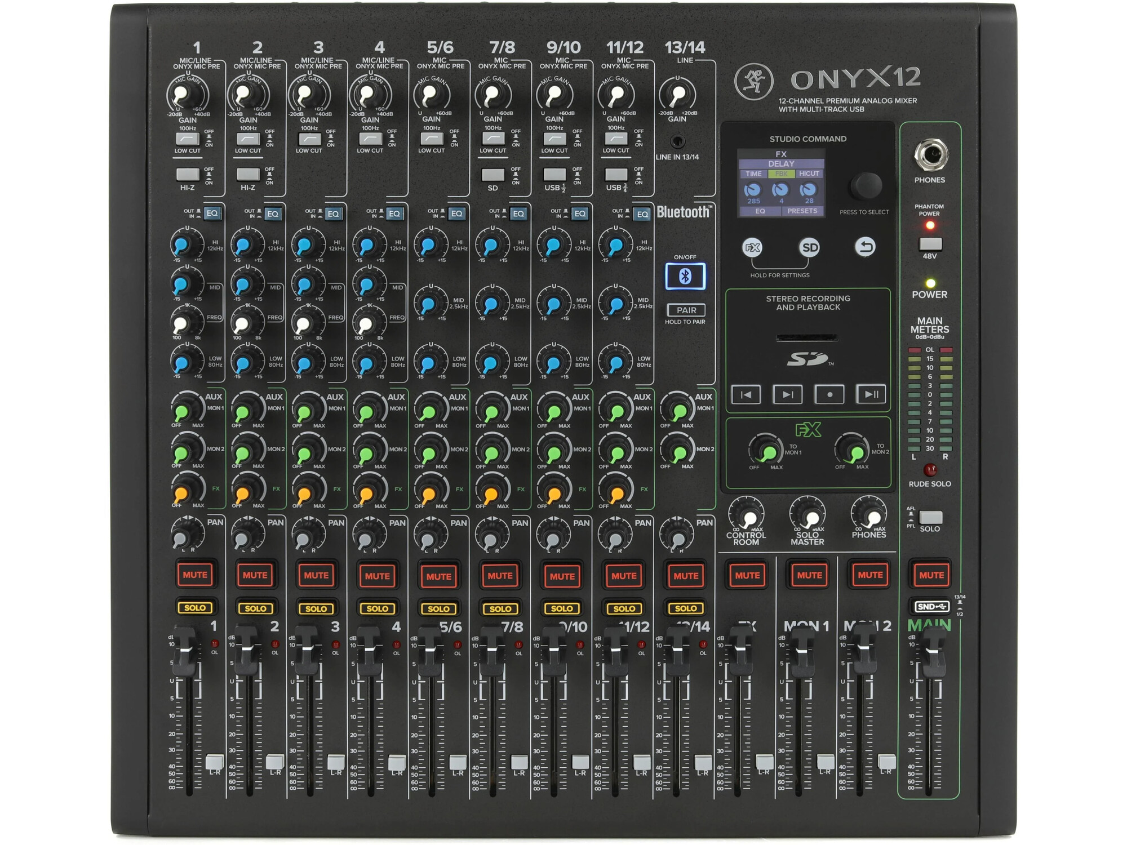Viewport: 1127px width, 845px height.
Task: Click the SD skip-to-next track button
Action: click(788, 394)
